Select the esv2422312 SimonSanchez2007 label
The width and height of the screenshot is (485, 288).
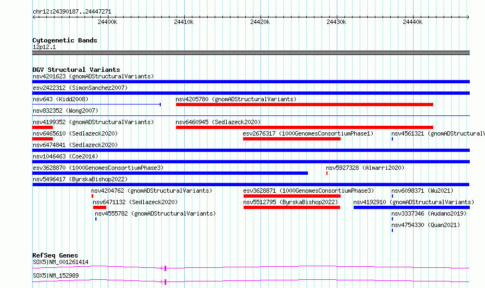point(80,88)
